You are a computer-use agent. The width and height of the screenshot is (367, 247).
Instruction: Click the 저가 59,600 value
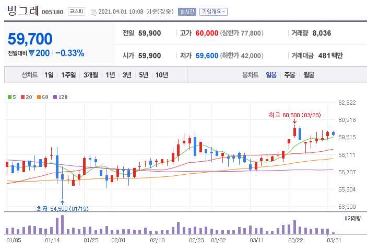[x=207, y=55]
